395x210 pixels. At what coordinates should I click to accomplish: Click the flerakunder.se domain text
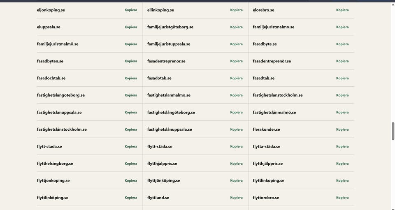pyautogui.click(x=266, y=129)
